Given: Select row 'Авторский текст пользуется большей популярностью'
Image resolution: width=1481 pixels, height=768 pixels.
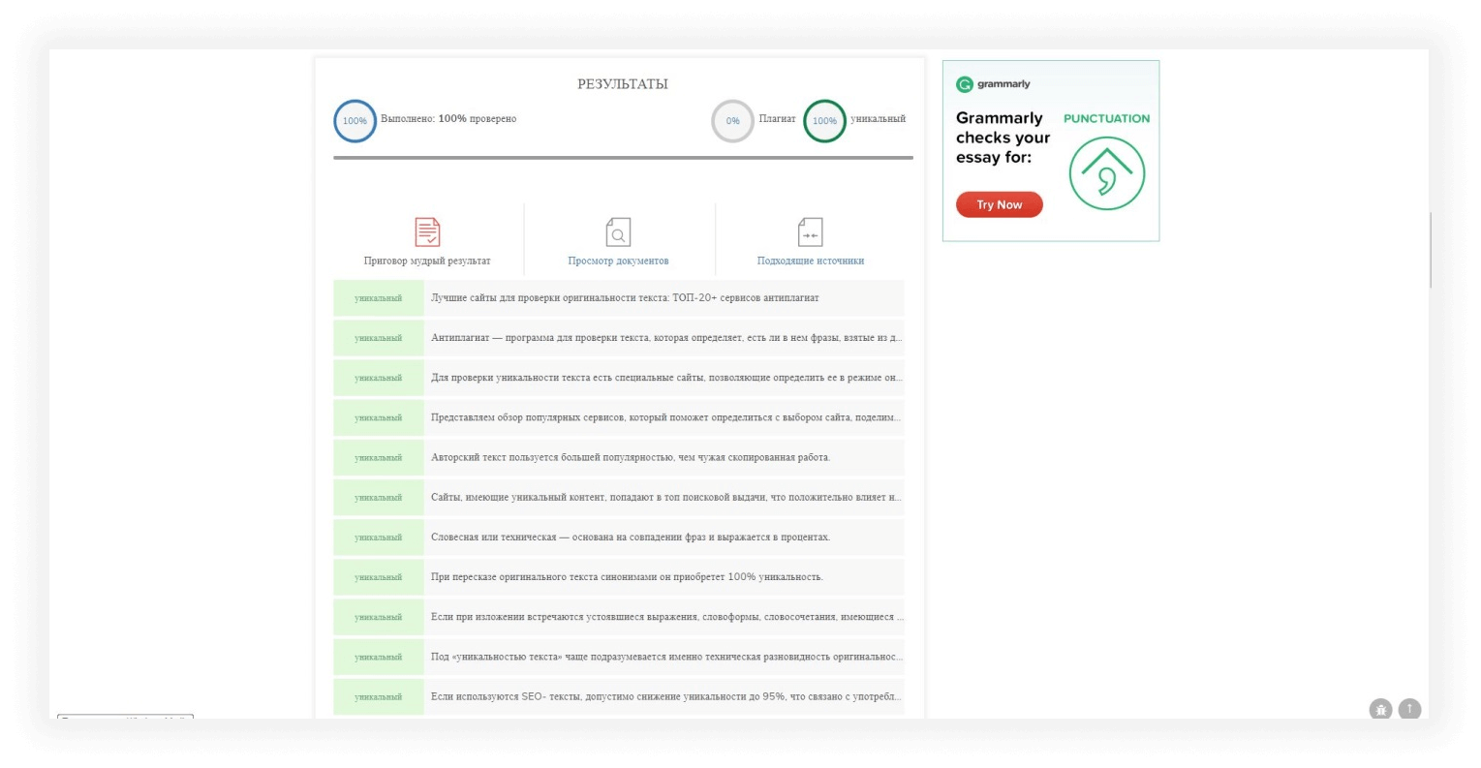Looking at the screenshot, I should [619, 457].
